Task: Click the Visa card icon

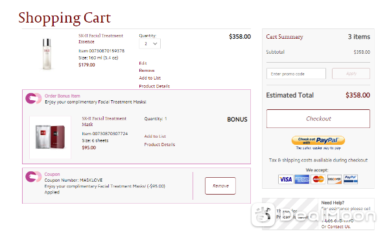Action: point(285,179)
